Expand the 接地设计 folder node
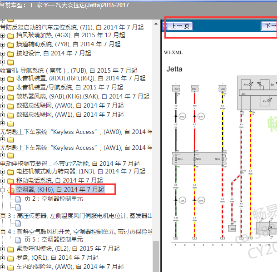The width and height of the screenshot is (277, 272). [x=2, y=54]
